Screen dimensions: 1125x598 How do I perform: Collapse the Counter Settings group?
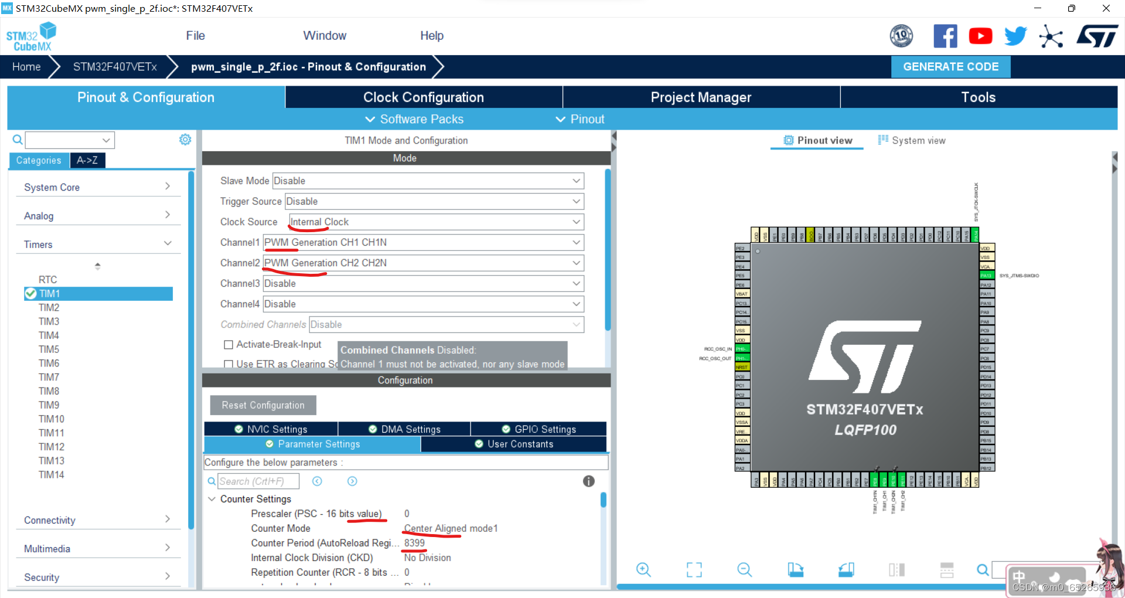coord(212,499)
